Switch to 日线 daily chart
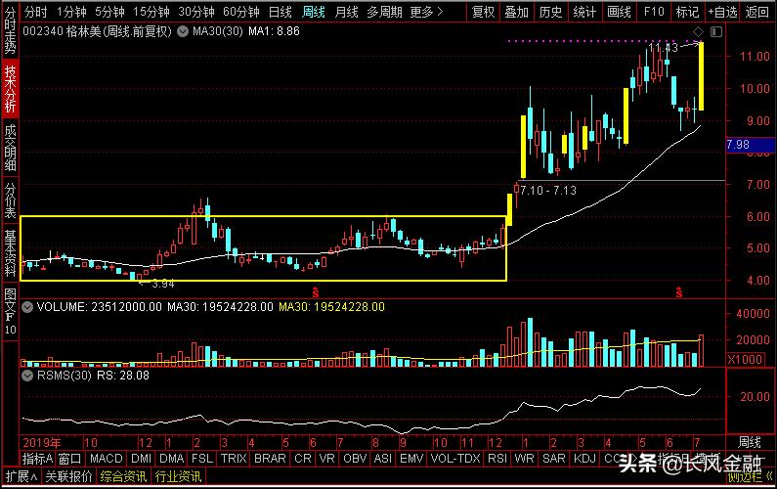 (281, 12)
